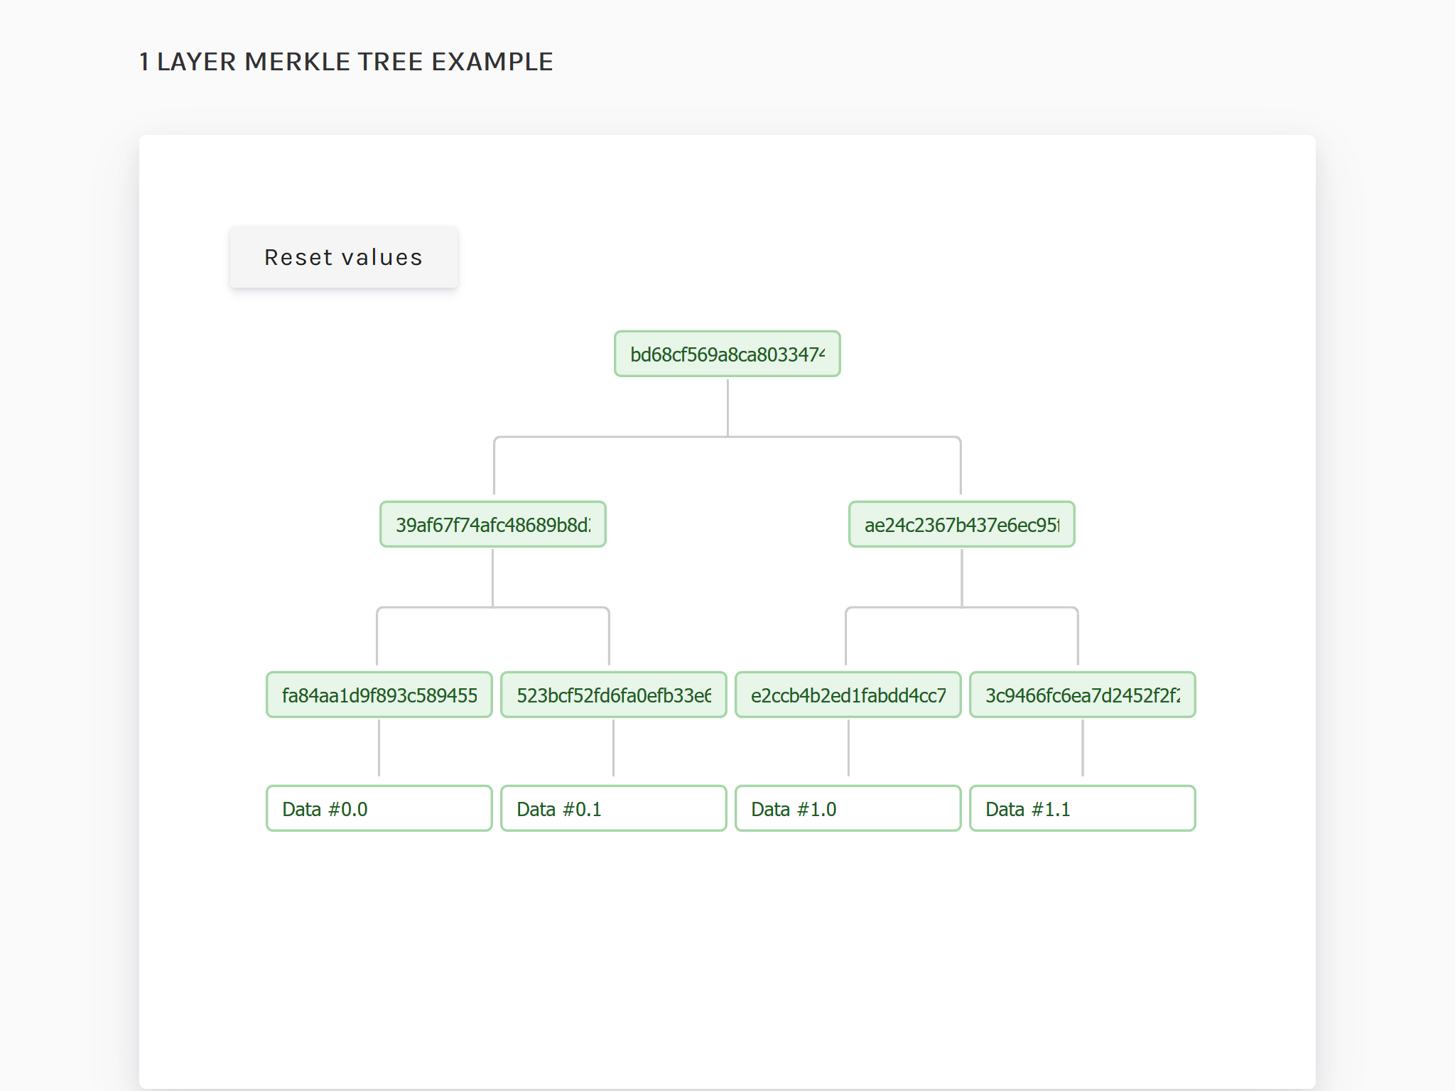This screenshot has height=1091, width=1455.
Task: Click the 1 Layer Merkle Tree Example heading
Action: 346,62
